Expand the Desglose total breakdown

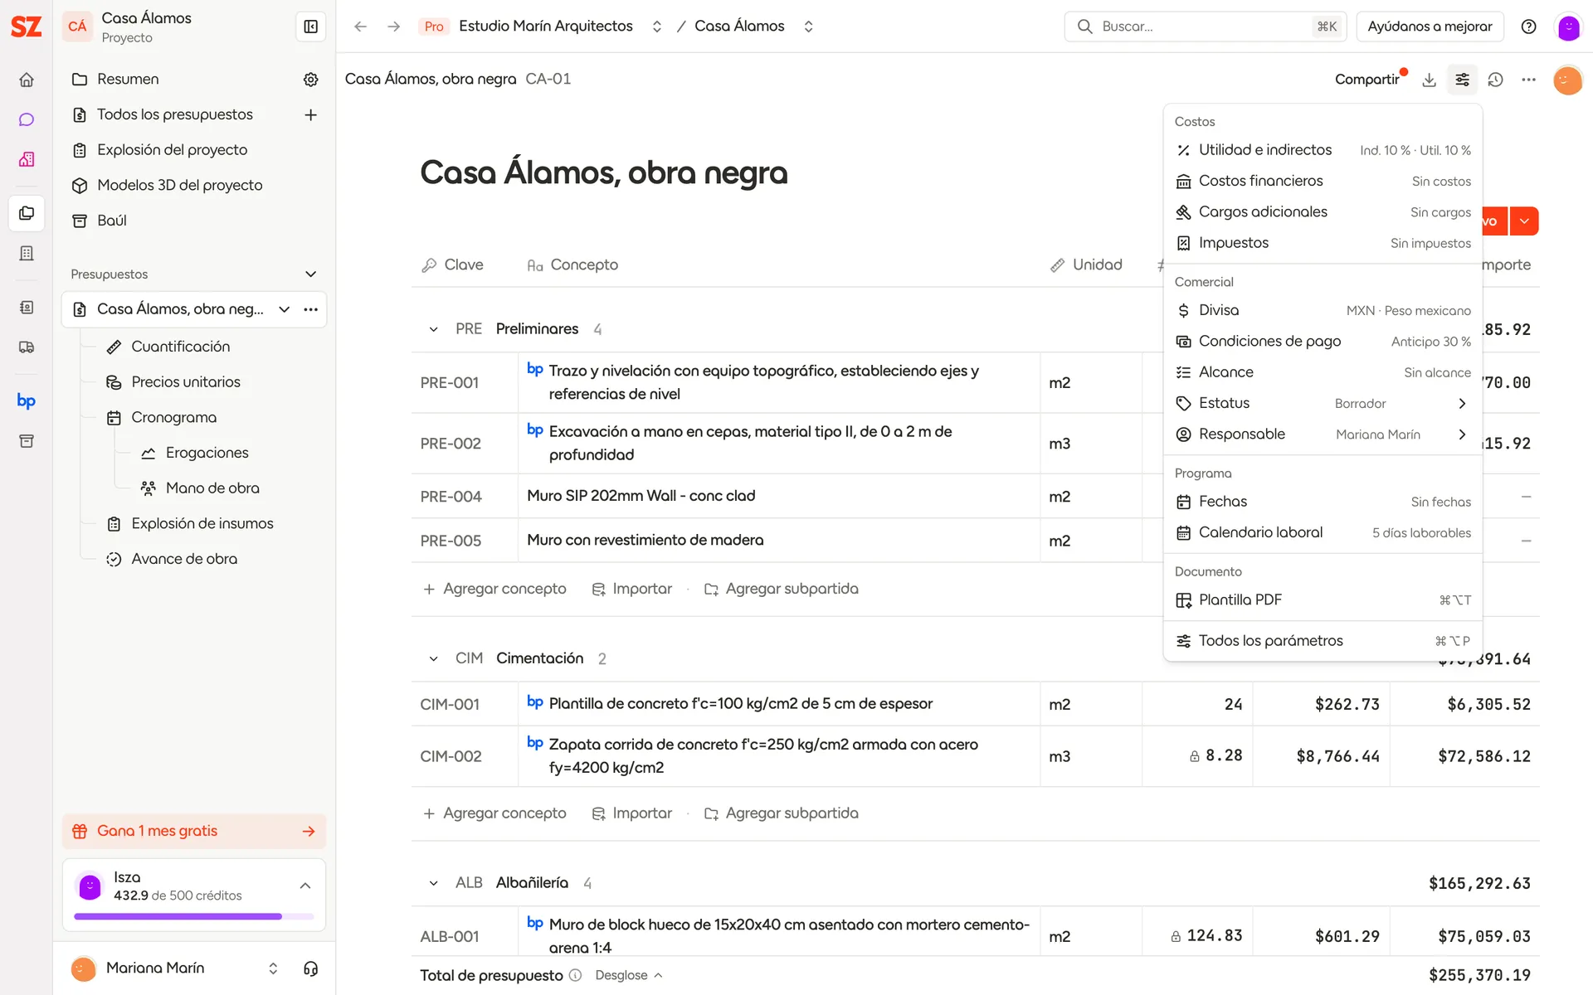629,975
